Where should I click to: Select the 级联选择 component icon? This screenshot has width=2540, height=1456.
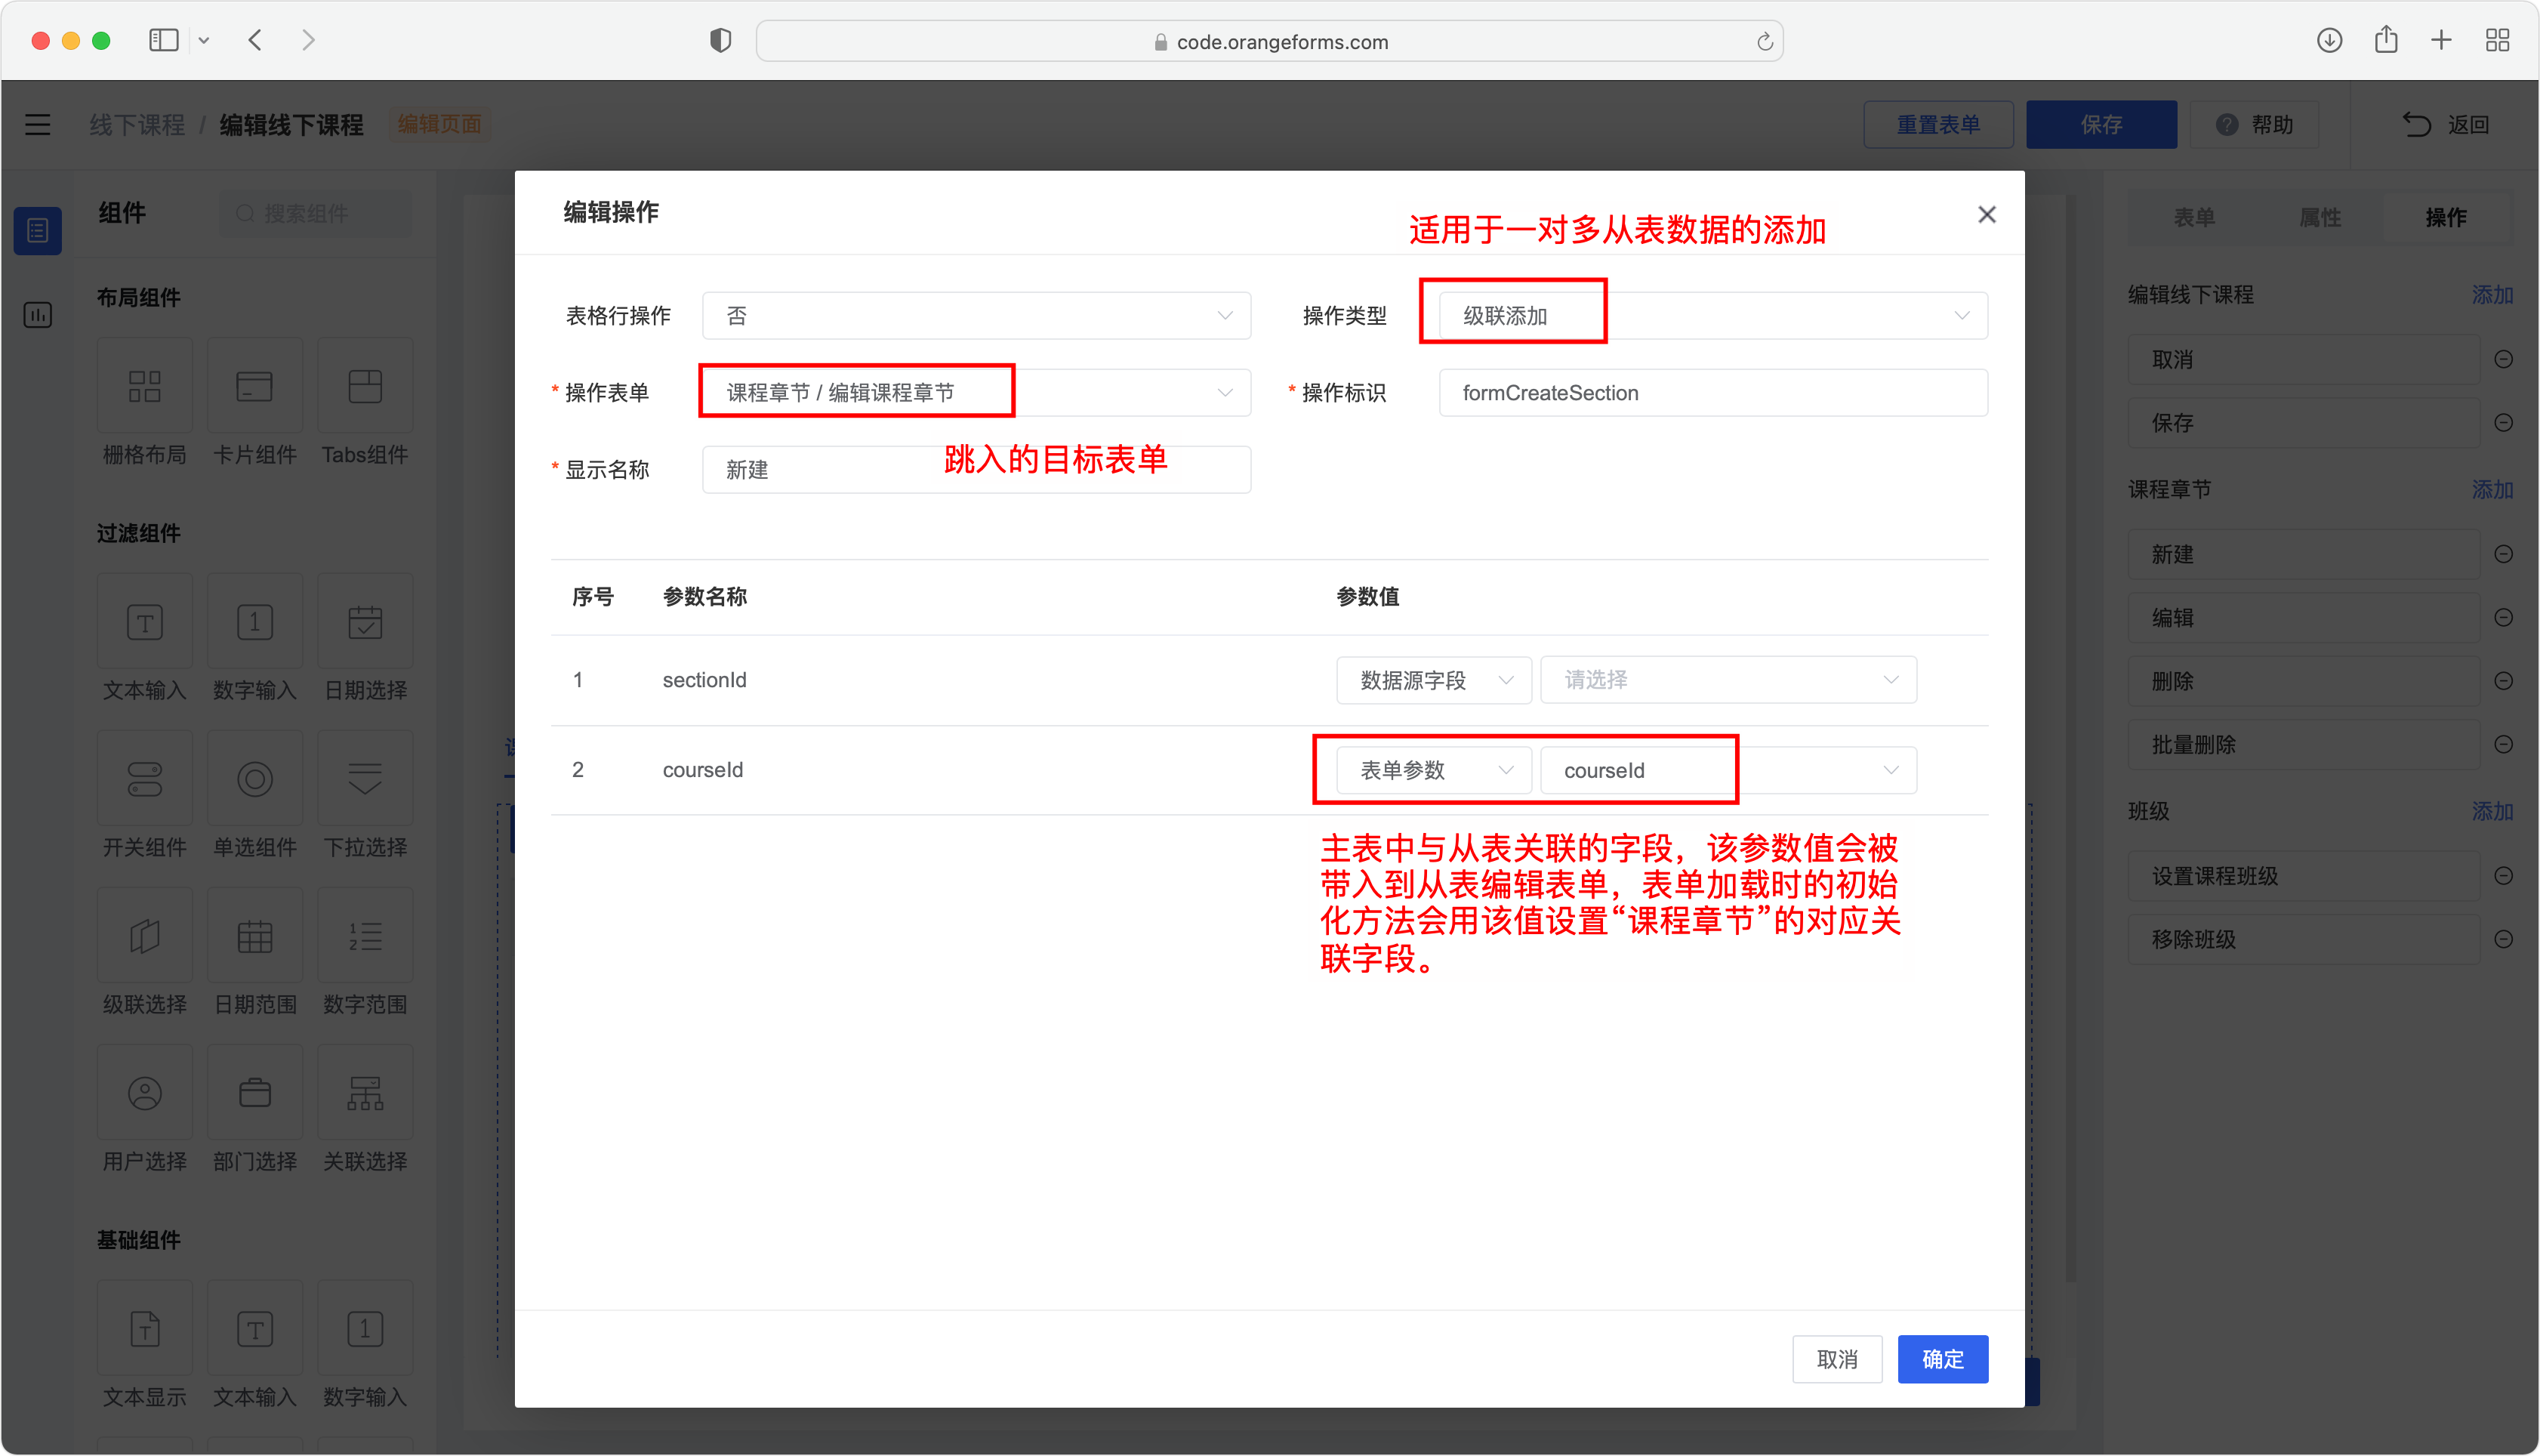[x=144, y=936]
